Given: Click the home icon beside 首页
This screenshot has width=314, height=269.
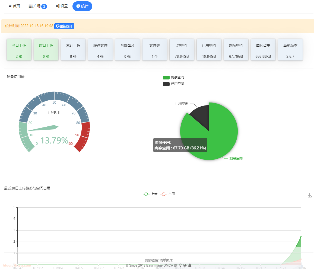Looking at the screenshot, I should coord(10,6).
